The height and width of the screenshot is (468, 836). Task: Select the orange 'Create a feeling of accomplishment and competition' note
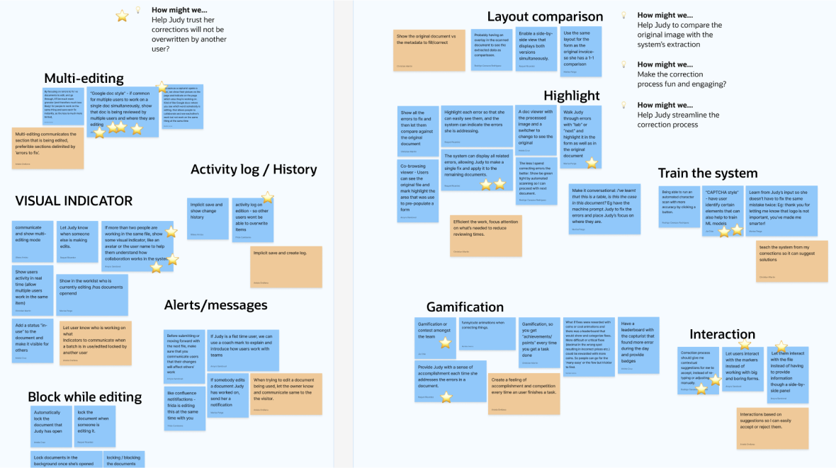click(x=524, y=394)
